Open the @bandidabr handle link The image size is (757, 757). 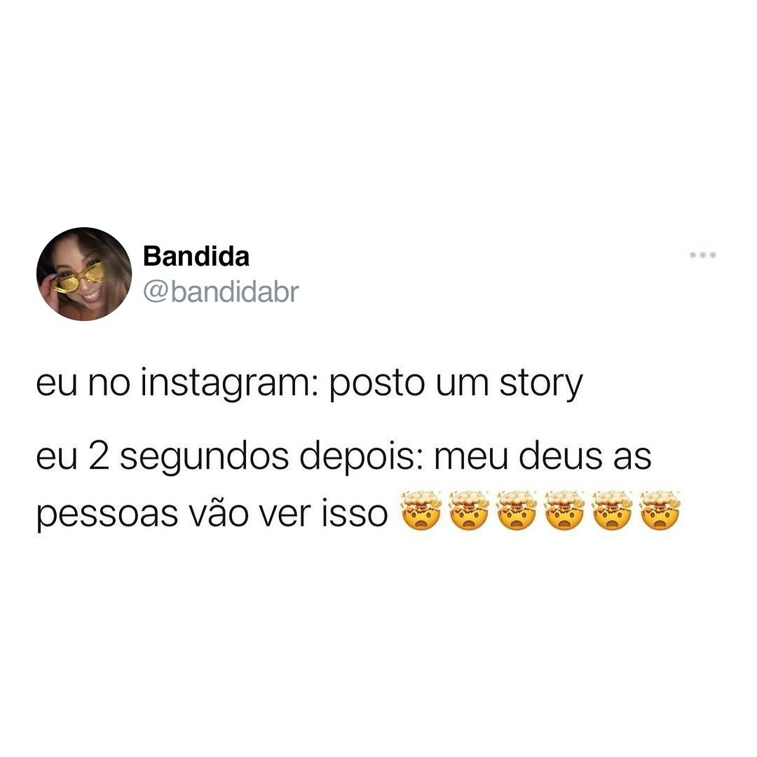(x=221, y=292)
